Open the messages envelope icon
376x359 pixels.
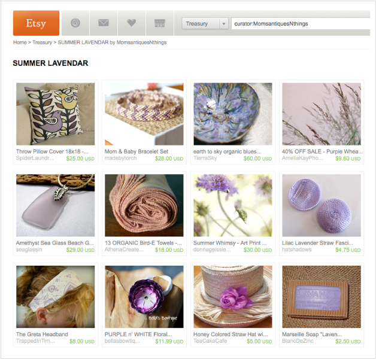coord(104,23)
